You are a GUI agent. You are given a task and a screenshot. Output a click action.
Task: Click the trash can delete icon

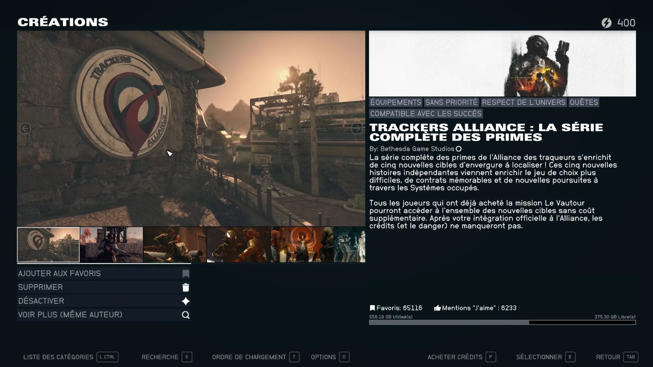[x=185, y=287]
